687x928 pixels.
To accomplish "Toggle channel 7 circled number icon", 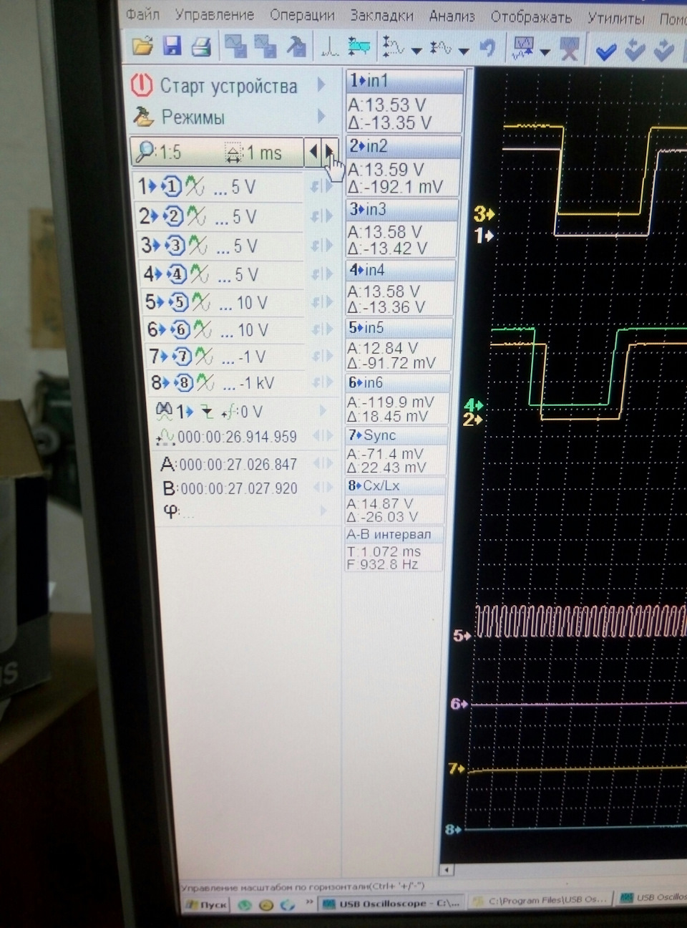I will click(x=182, y=356).
